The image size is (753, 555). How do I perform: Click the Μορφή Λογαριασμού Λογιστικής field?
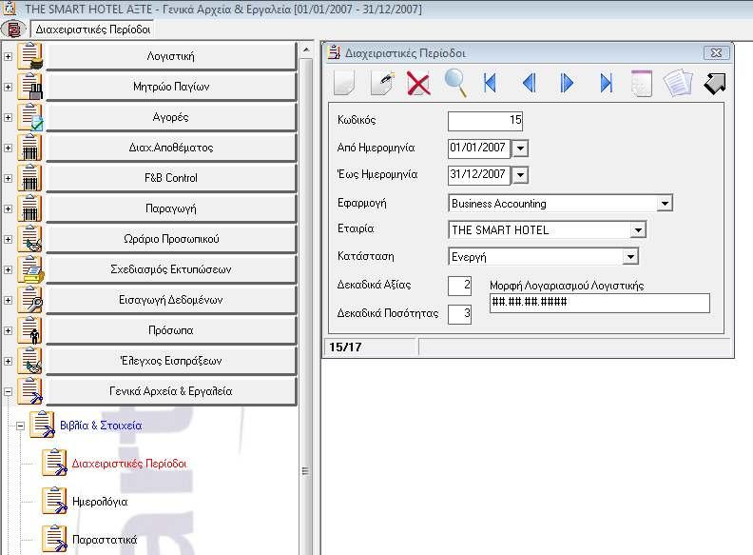pyautogui.click(x=599, y=303)
